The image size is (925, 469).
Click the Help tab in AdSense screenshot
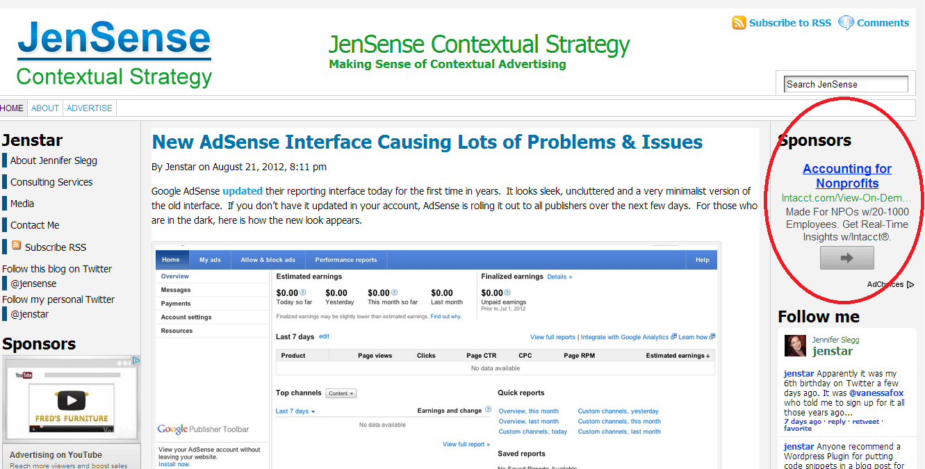point(702,260)
